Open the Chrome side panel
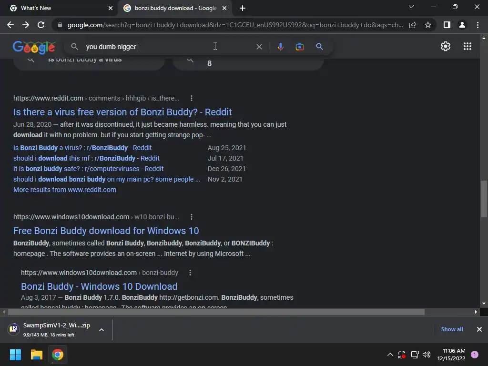 pos(447,25)
